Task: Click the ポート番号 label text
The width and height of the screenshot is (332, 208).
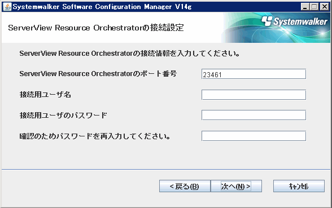Action: (x=98, y=73)
